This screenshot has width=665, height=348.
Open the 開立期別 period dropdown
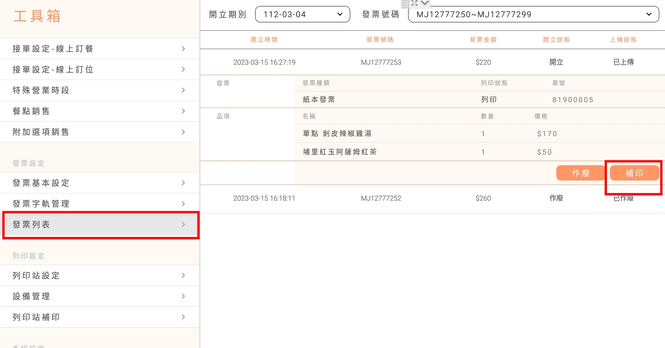(302, 14)
